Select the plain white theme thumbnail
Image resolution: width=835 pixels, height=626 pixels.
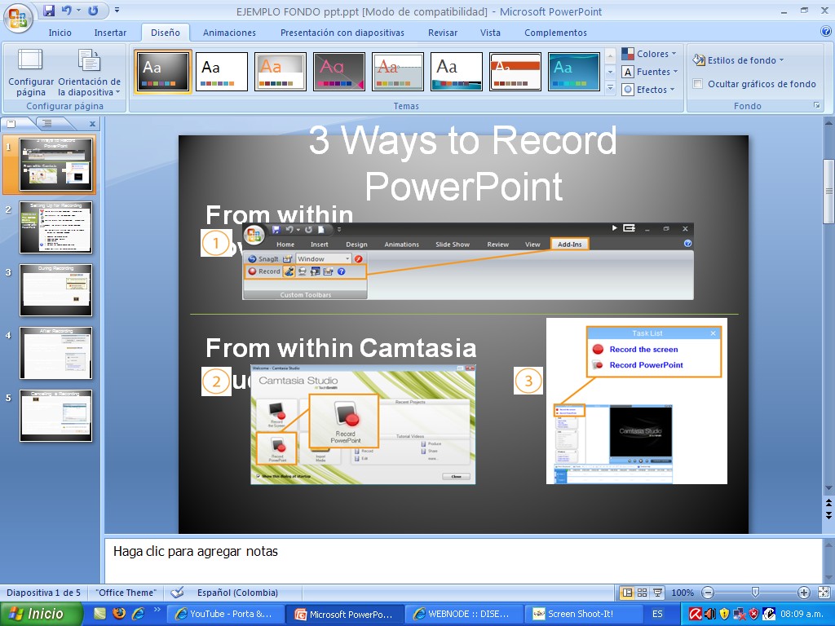click(x=222, y=72)
